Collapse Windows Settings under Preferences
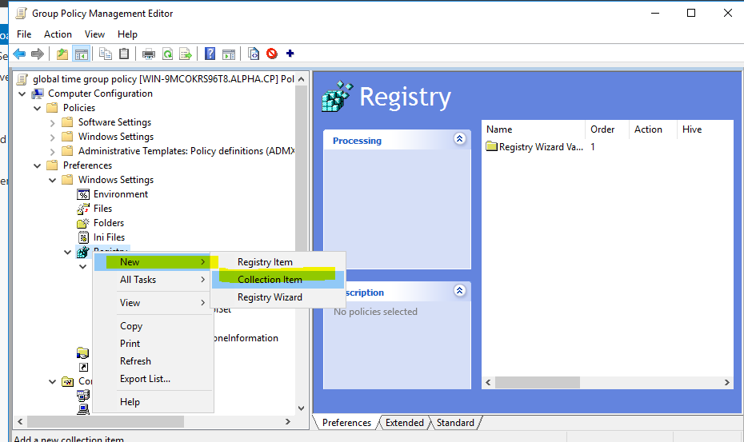Screen dimensions: 744x442 click(x=52, y=180)
